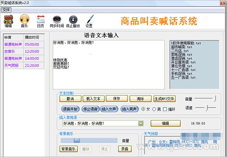The image size is (227, 157).
Task: Select 清仓处理.txt in file list
Action: [x=181, y=66]
